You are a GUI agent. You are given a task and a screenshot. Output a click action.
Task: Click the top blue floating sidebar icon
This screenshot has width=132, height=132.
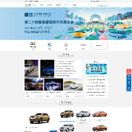click(129, 77)
